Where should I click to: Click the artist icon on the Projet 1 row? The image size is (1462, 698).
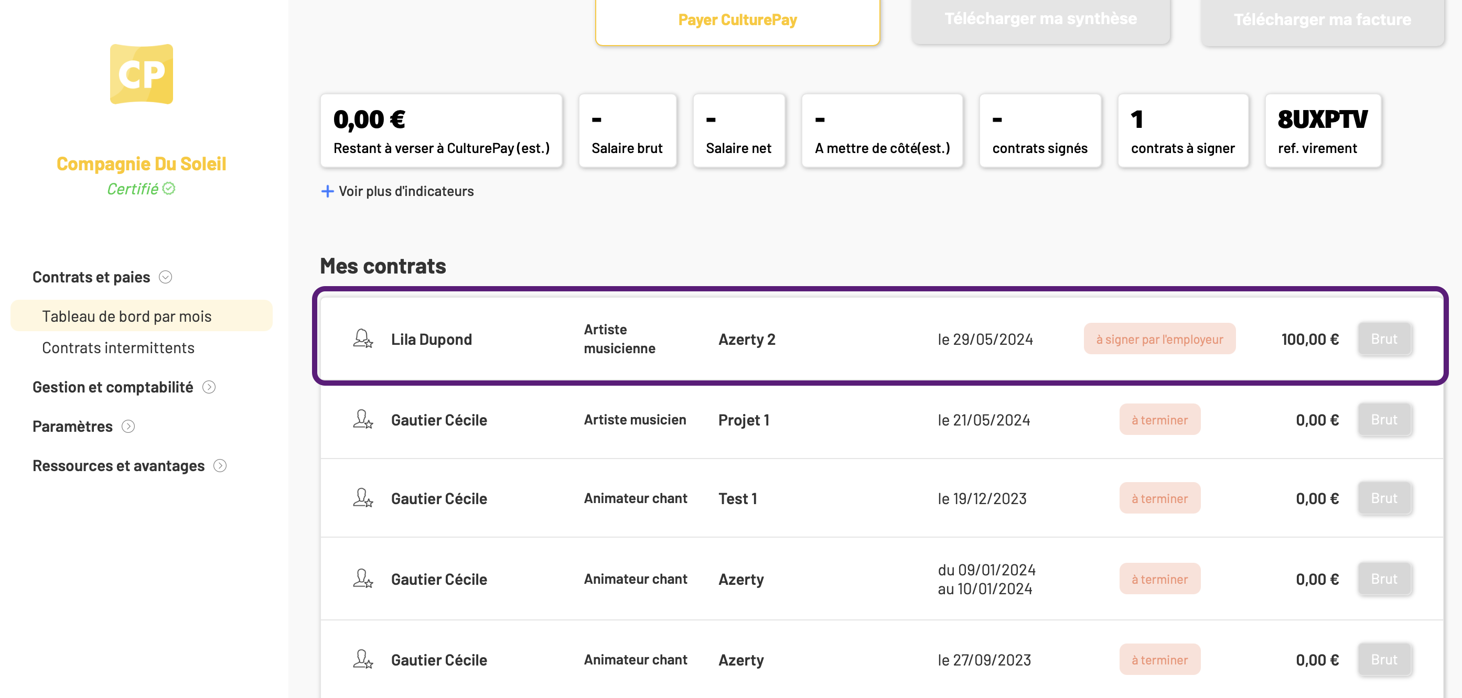point(363,420)
